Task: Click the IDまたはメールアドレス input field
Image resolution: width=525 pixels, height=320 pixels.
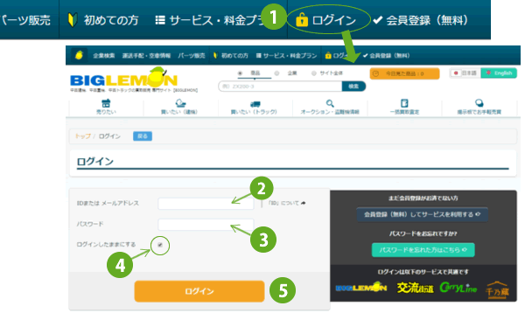Action: 206,204
